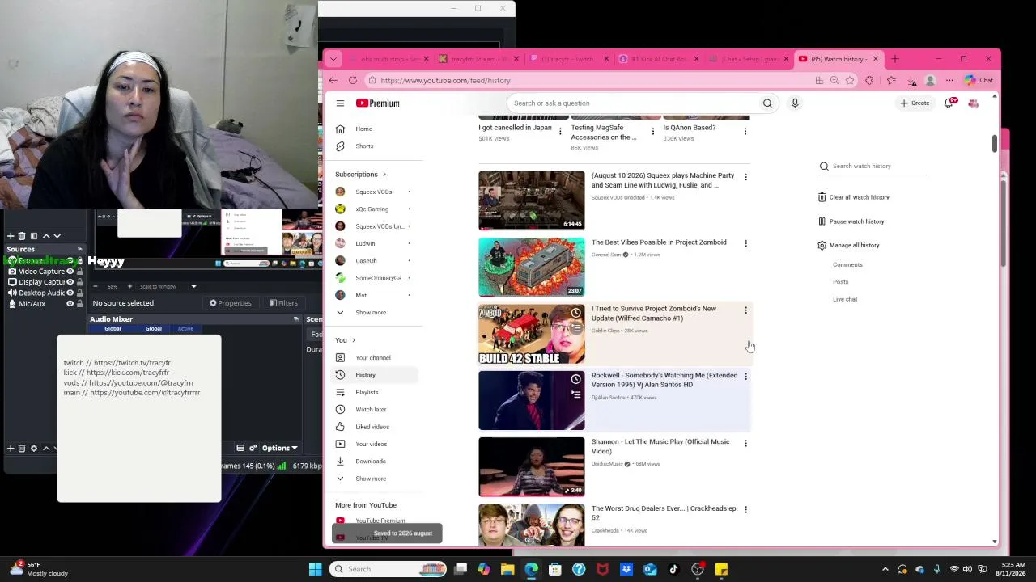Open the Comments history link
The image size is (1036, 582).
pos(847,265)
